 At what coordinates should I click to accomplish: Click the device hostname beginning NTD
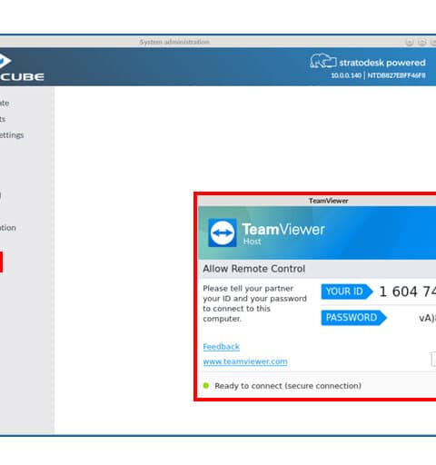396,75
